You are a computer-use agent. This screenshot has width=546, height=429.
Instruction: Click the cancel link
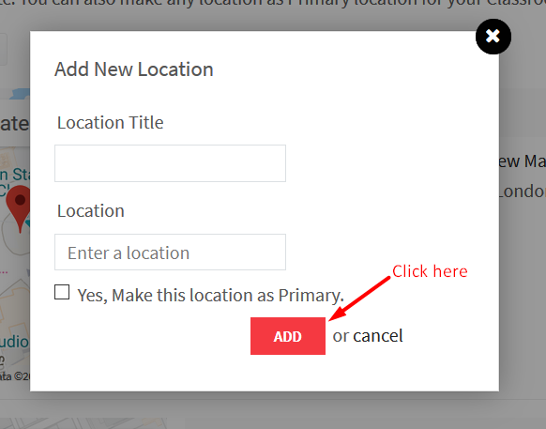[x=378, y=336]
